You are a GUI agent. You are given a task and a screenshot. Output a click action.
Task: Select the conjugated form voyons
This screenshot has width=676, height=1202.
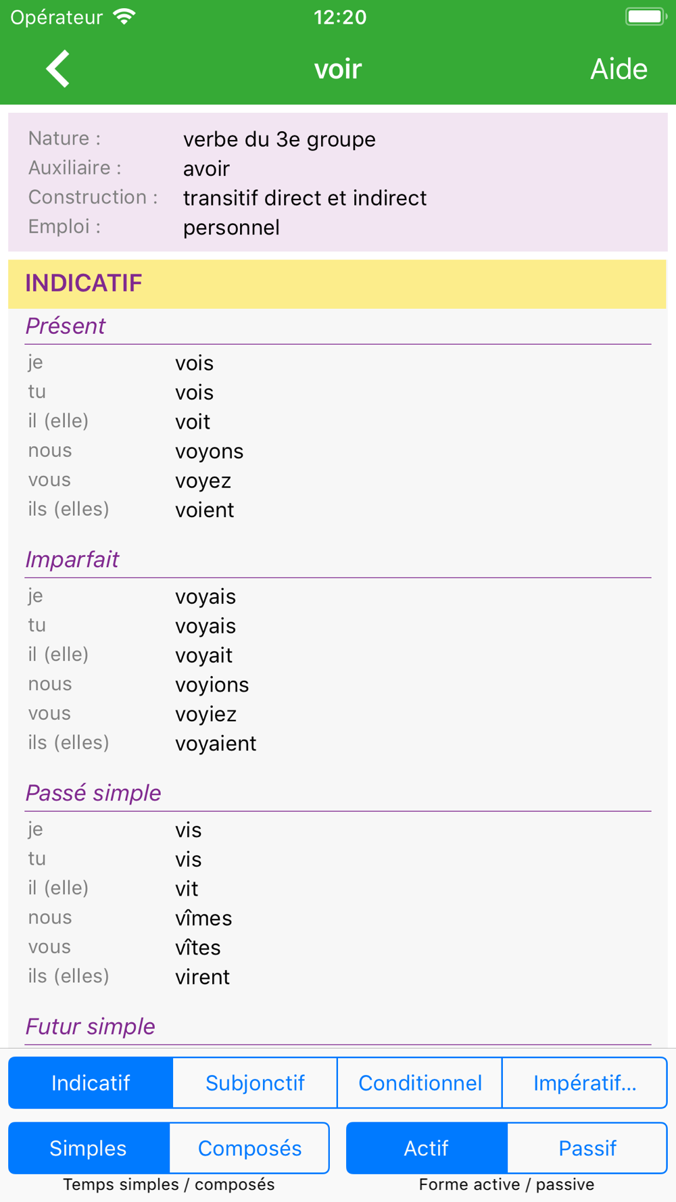tap(210, 452)
